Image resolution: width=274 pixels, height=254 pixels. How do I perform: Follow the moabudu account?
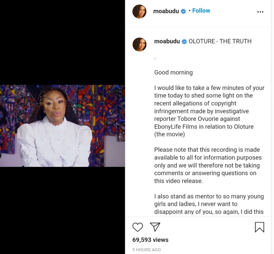coord(201,11)
